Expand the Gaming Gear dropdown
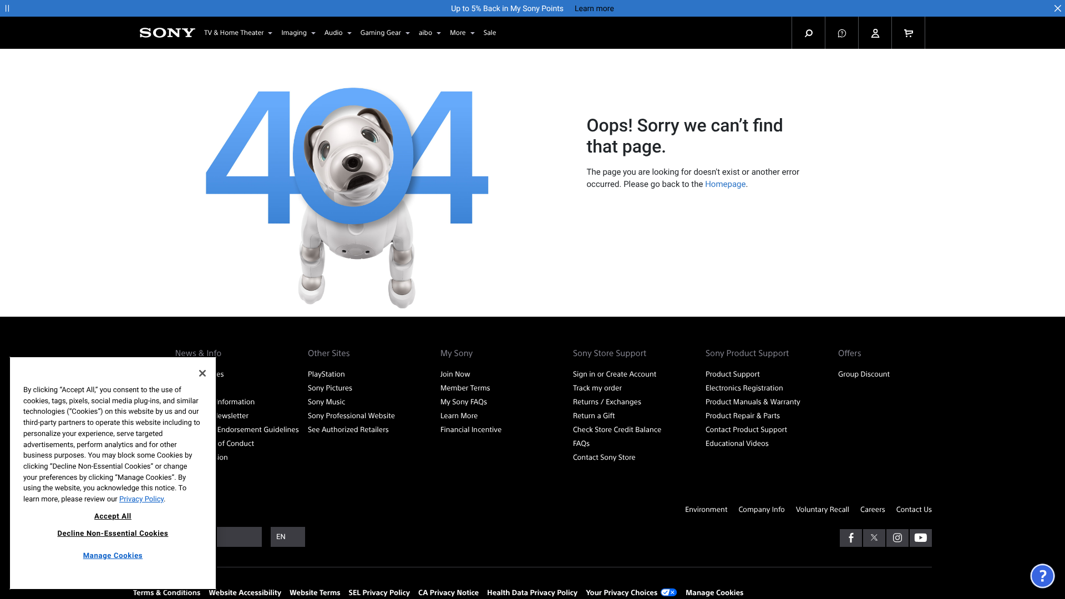The height and width of the screenshot is (599, 1065). pyautogui.click(x=384, y=33)
